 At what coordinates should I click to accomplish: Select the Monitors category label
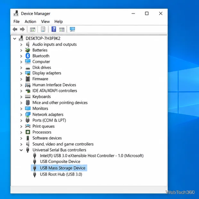tap(40, 108)
